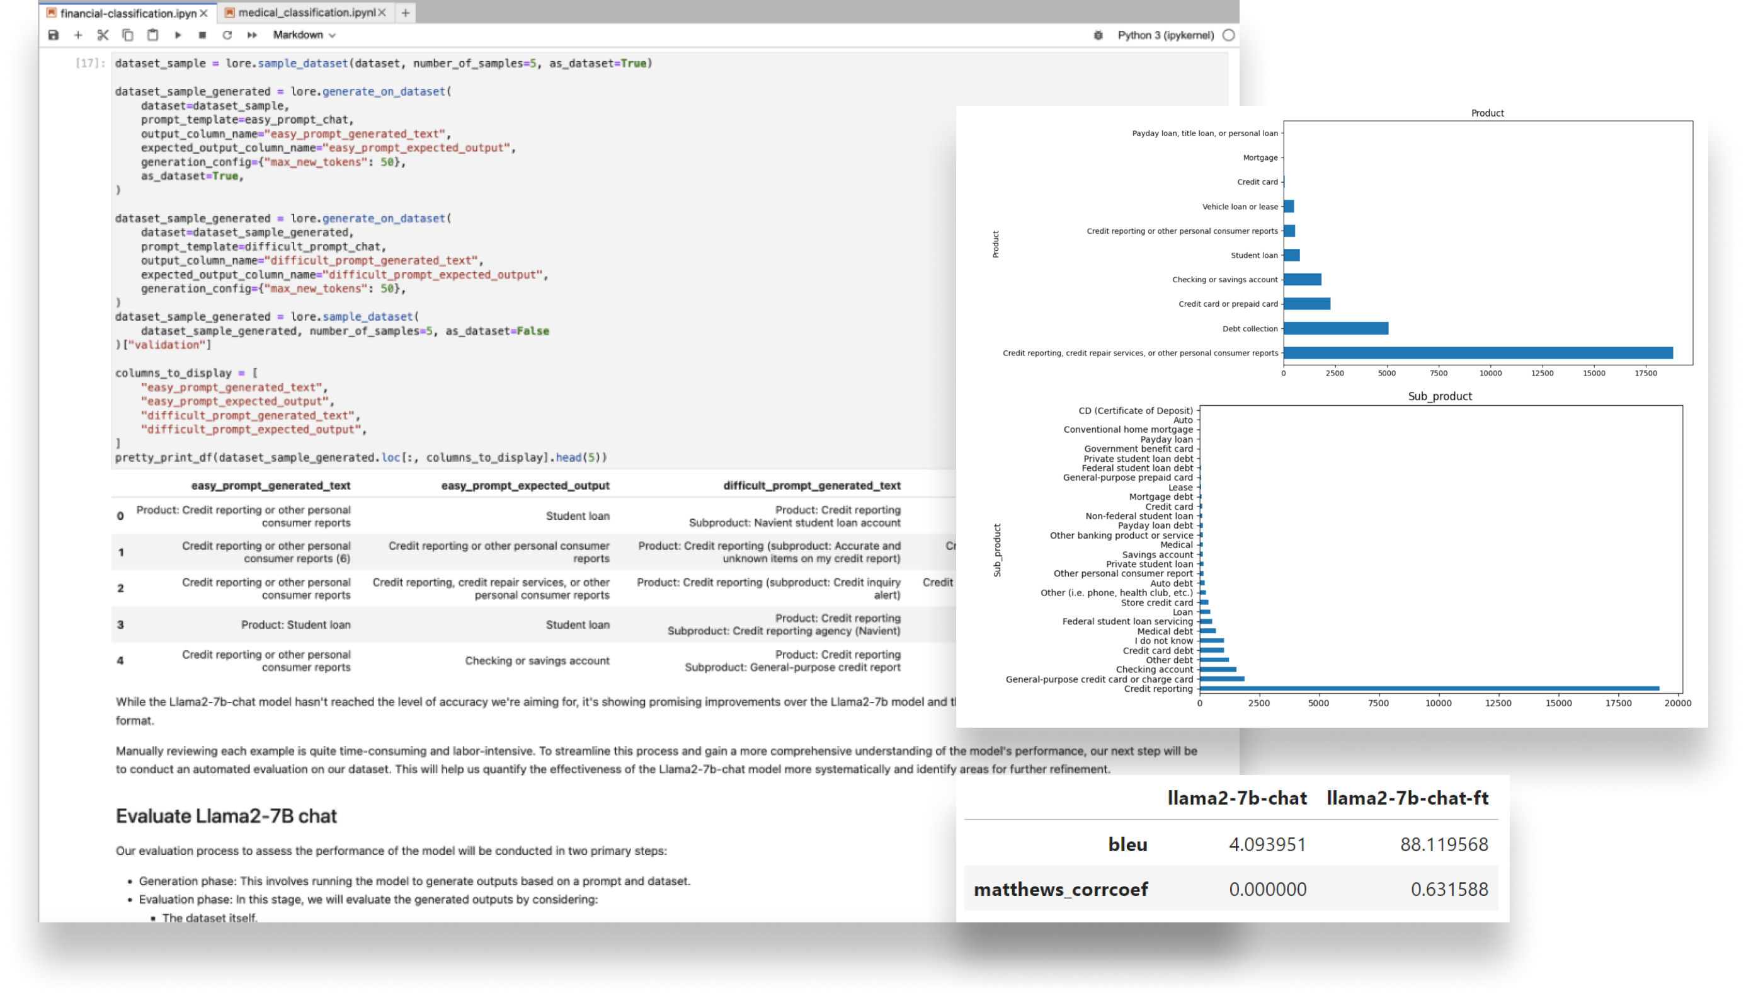Click the medical_classification notebook file icon
This screenshot has height=998, width=1746.
[231, 13]
